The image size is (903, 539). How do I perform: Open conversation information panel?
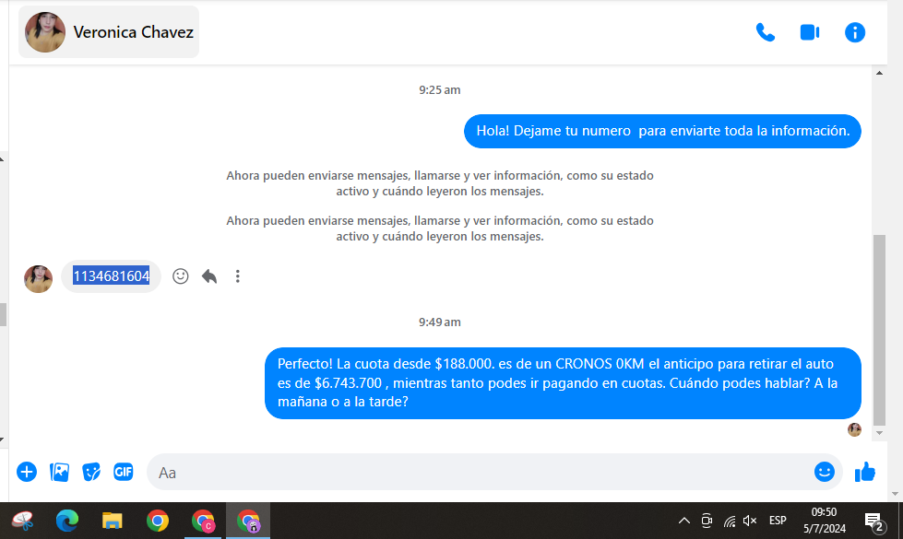[855, 32]
